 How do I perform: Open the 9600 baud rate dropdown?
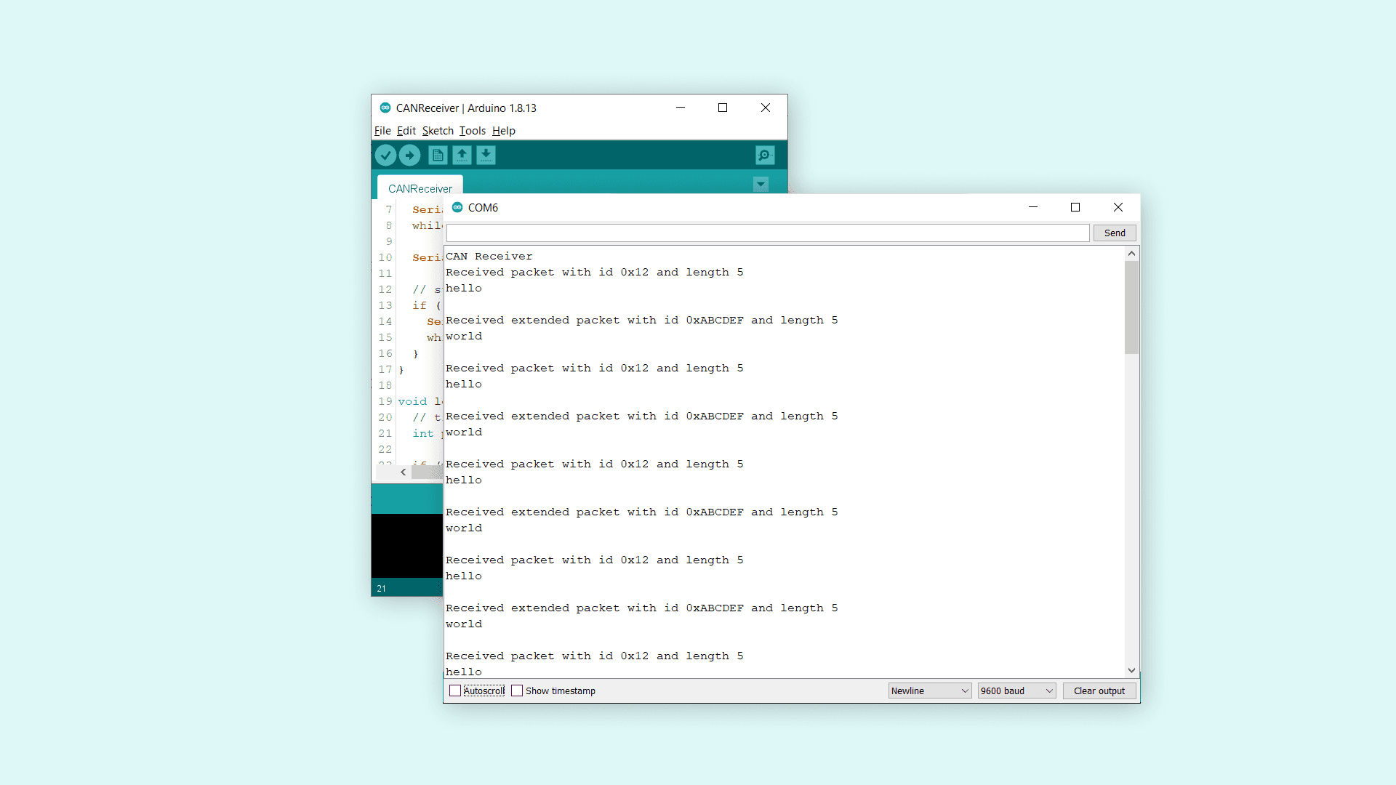click(x=1016, y=691)
